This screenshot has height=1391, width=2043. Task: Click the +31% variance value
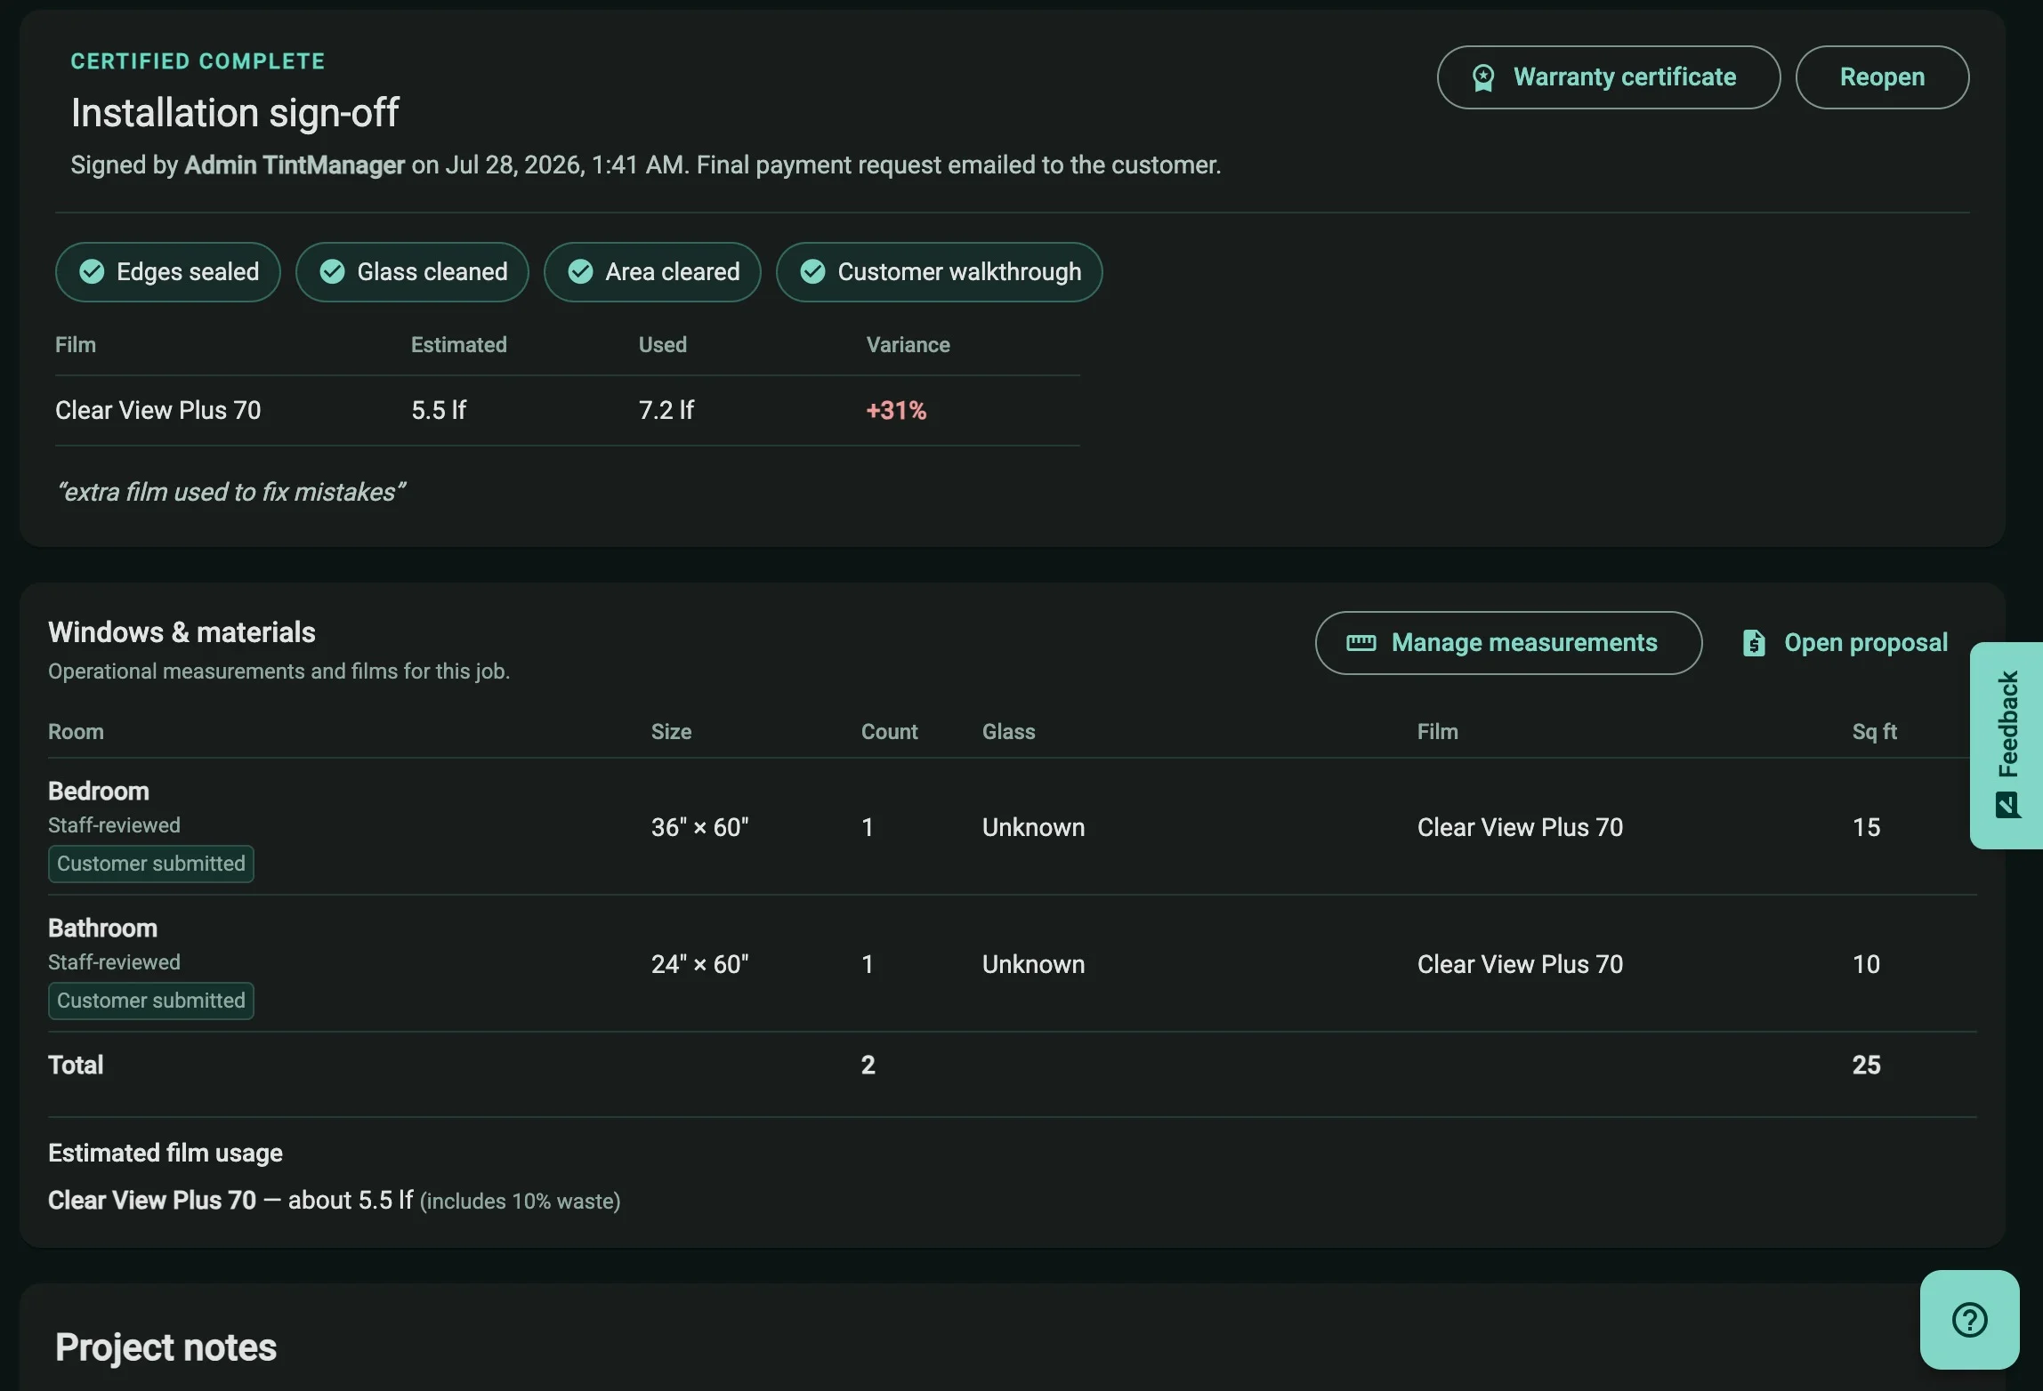tap(896, 411)
